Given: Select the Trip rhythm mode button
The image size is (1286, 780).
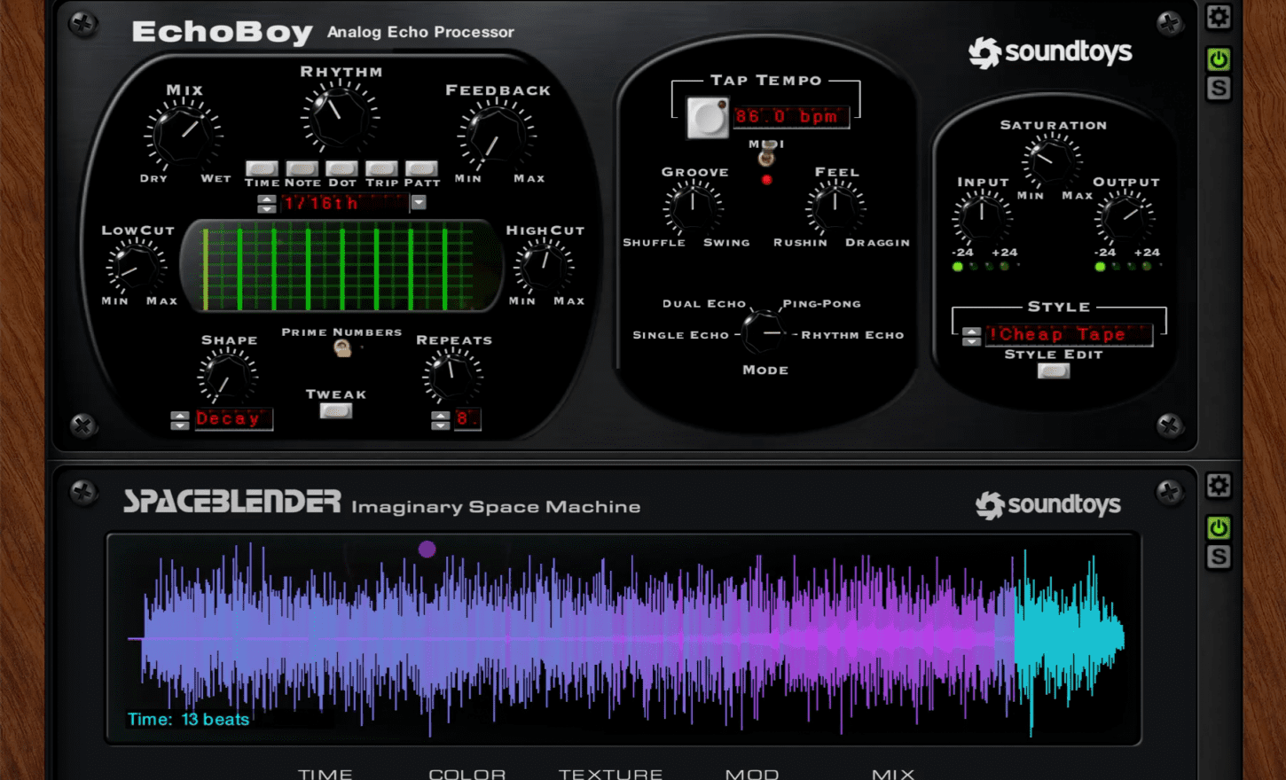Looking at the screenshot, I should (x=381, y=168).
